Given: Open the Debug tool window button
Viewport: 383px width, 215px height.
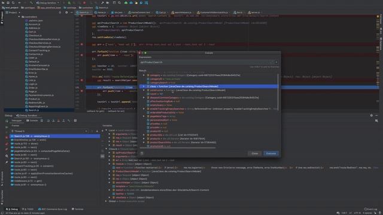Looking at the screenshot, I should coord(12,209).
